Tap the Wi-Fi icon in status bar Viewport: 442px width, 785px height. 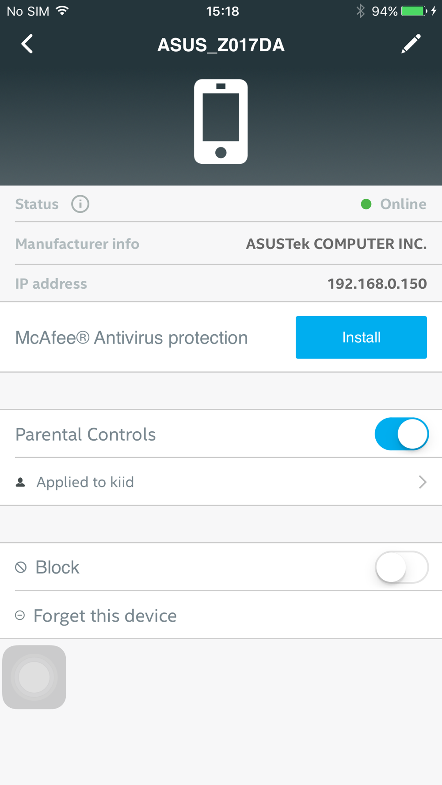(x=62, y=11)
